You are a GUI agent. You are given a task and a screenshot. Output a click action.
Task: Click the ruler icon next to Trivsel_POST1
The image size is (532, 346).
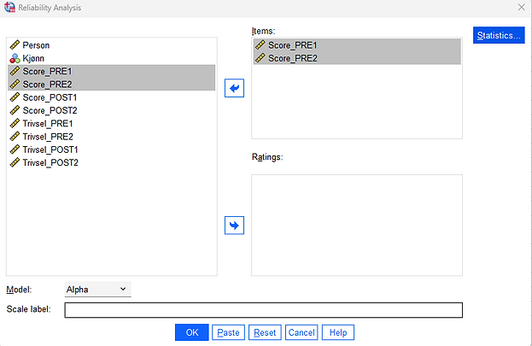point(15,150)
